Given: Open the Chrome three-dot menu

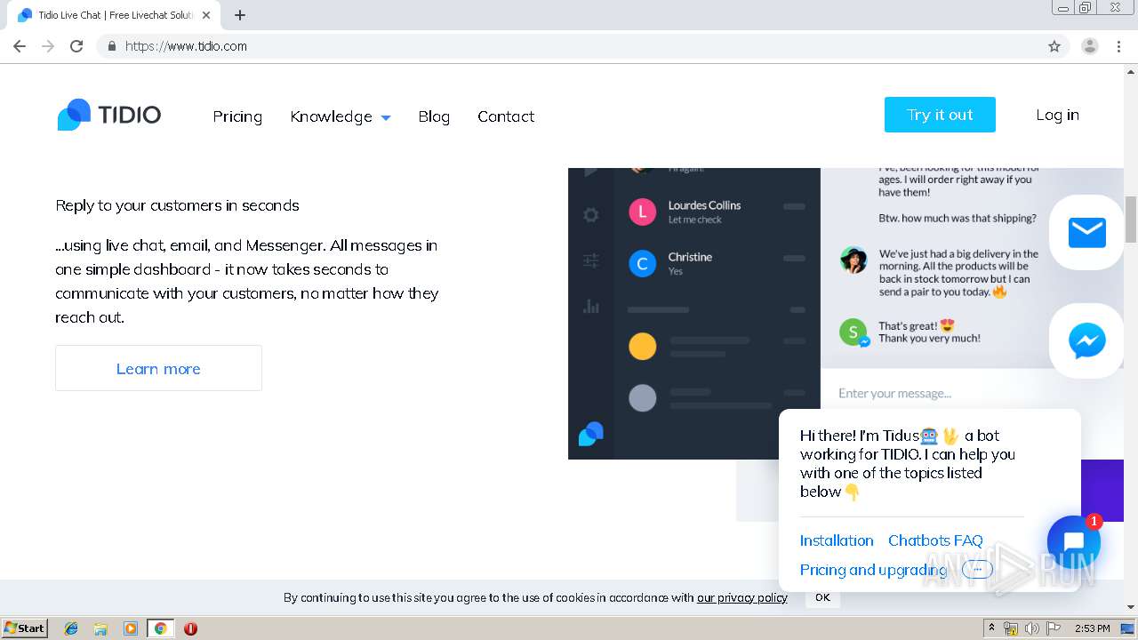Looking at the screenshot, I should click(x=1118, y=46).
